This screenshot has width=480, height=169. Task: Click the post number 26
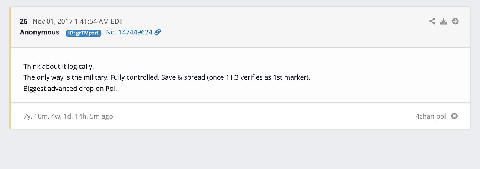24,21
